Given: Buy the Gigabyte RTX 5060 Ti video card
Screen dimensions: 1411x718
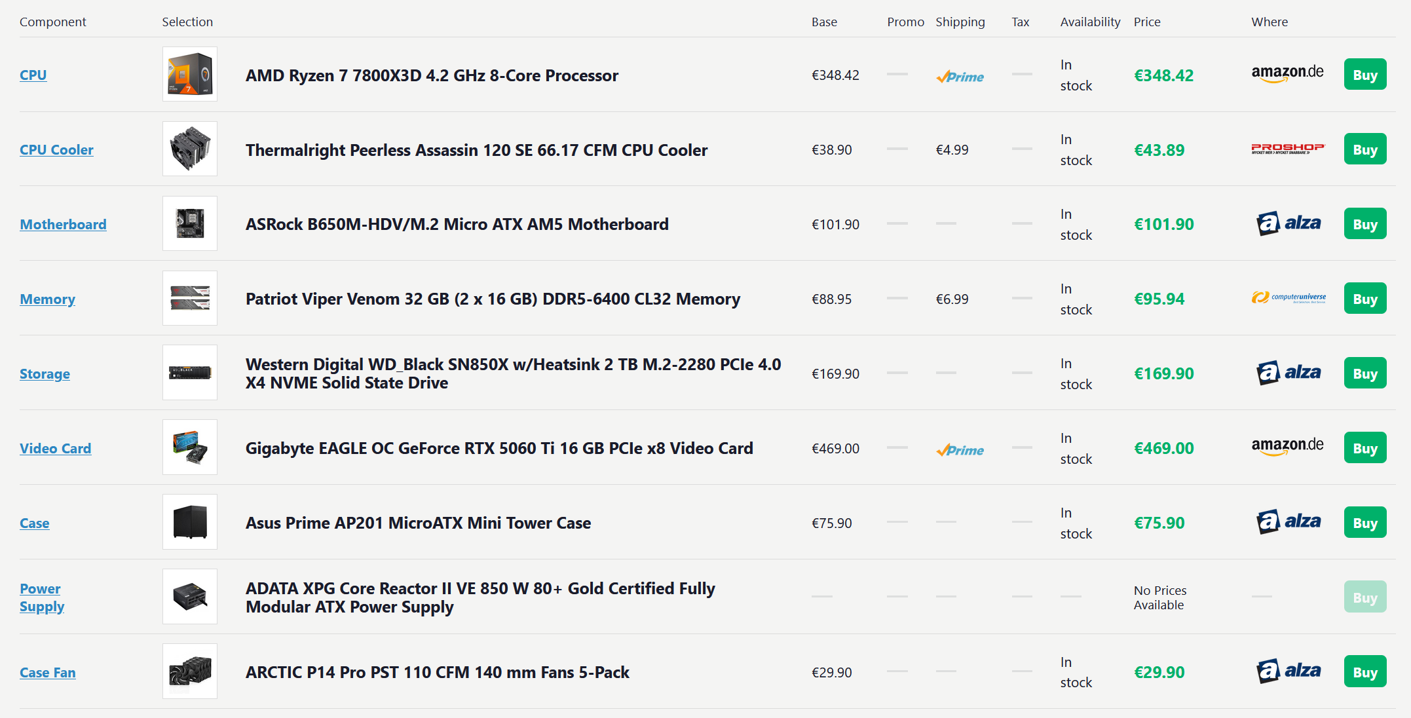Looking at the screenshot, I should 1365,448.
